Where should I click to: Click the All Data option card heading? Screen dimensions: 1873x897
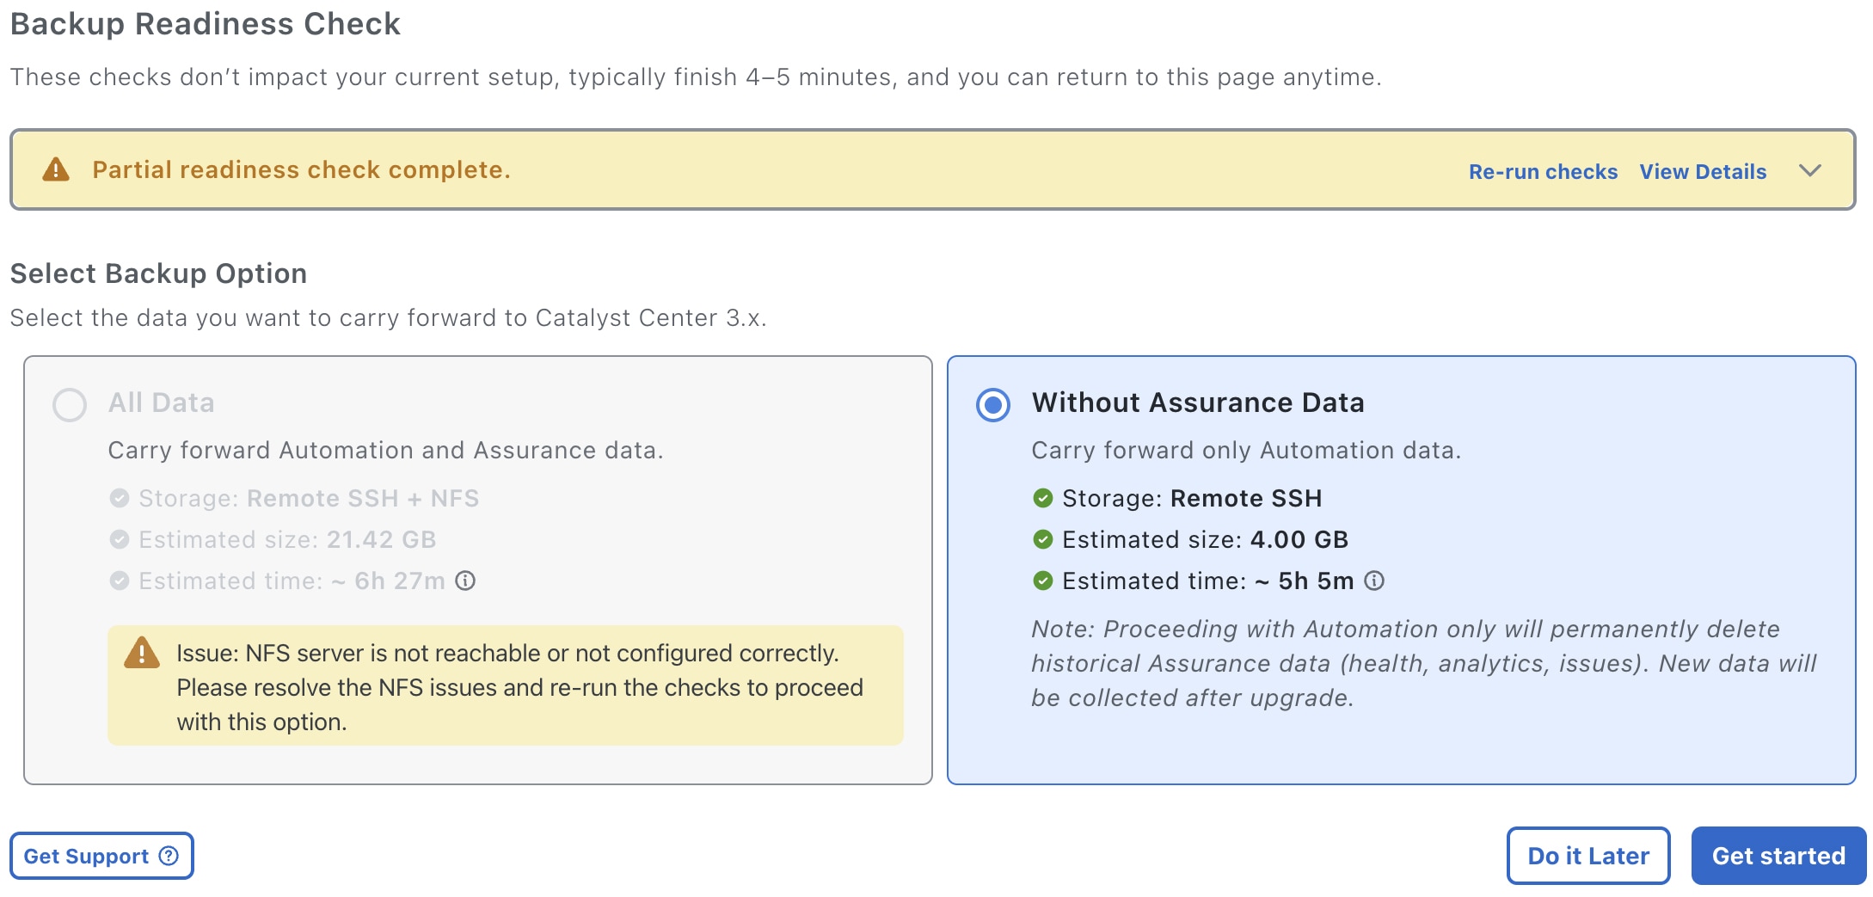pyautogui.click(x=162, y=402)
